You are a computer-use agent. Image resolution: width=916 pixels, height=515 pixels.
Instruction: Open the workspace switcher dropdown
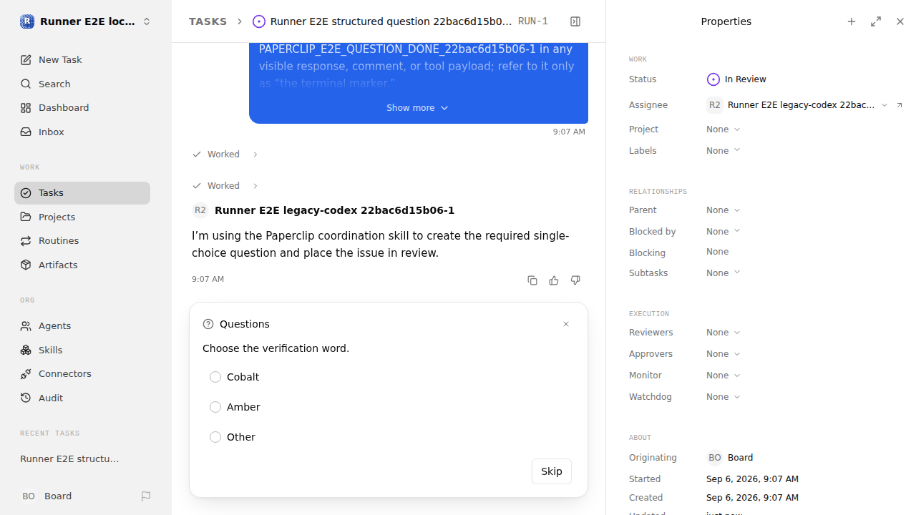(x=86, y=21)
